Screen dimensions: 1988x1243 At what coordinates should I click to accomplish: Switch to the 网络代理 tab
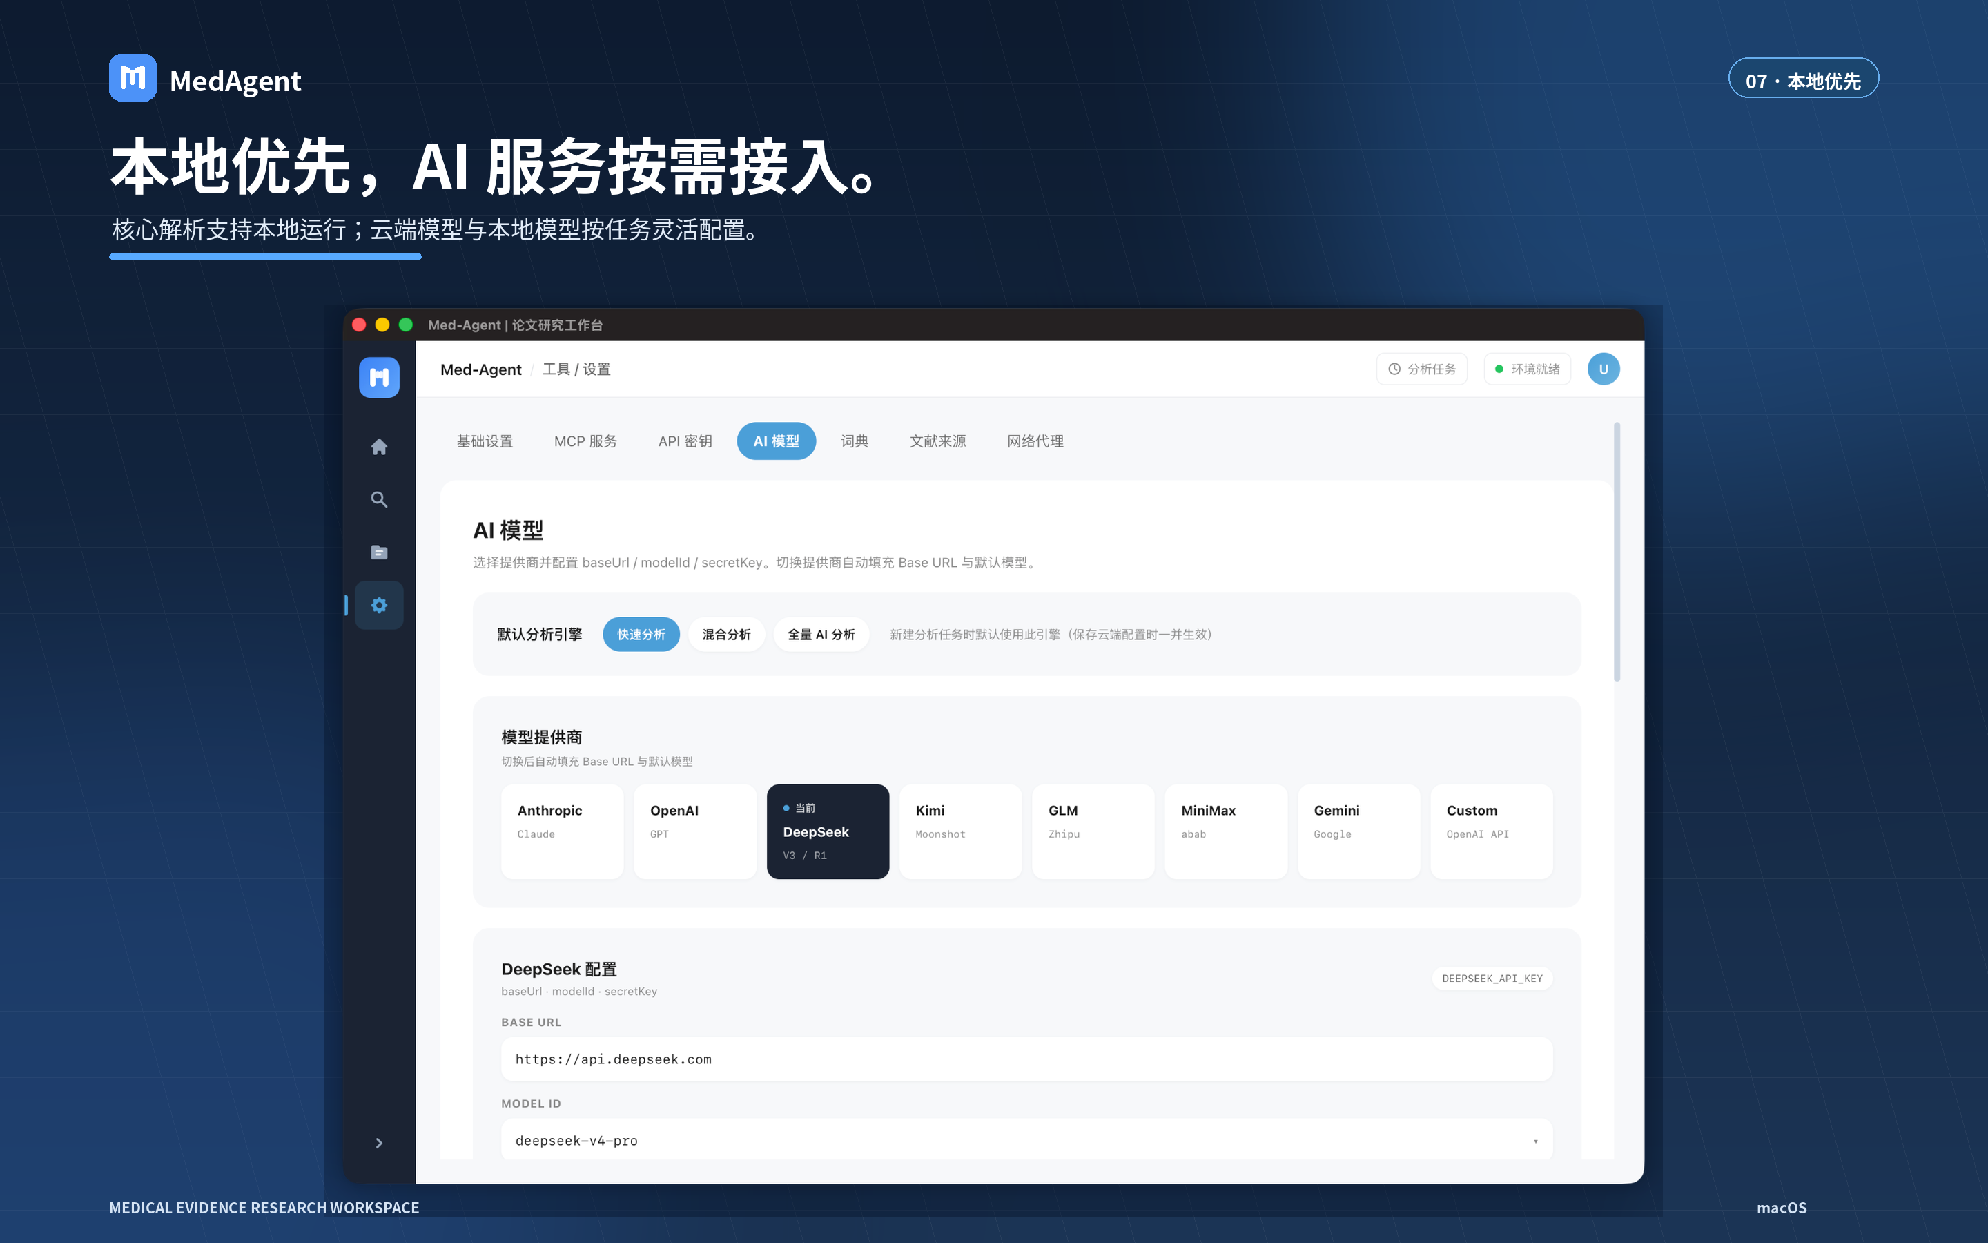(x=1035, y=441)
